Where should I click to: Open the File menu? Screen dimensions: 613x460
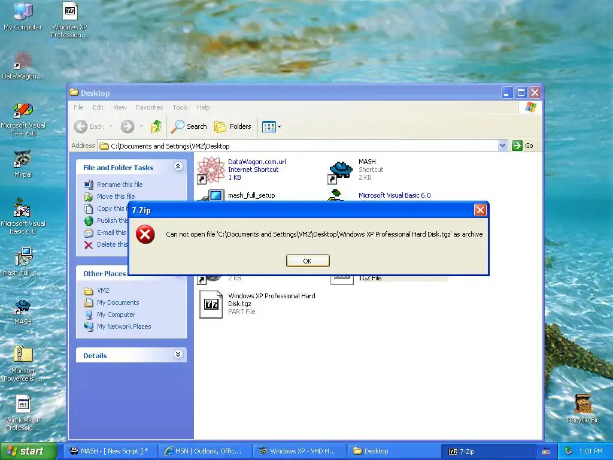[78, 107]
